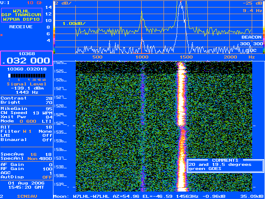This screenshot has width=265, height=199.
Task: Click the COMMENTS text box
Action: tap(225, 166)
